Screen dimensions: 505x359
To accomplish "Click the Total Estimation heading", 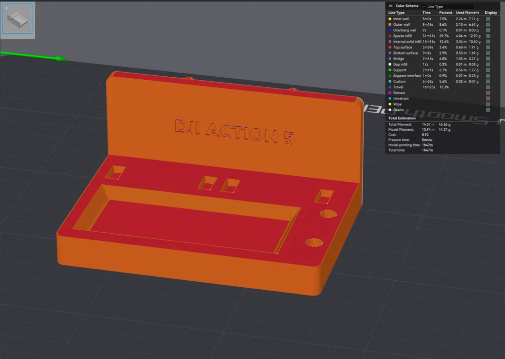I will tap(402, 118).
